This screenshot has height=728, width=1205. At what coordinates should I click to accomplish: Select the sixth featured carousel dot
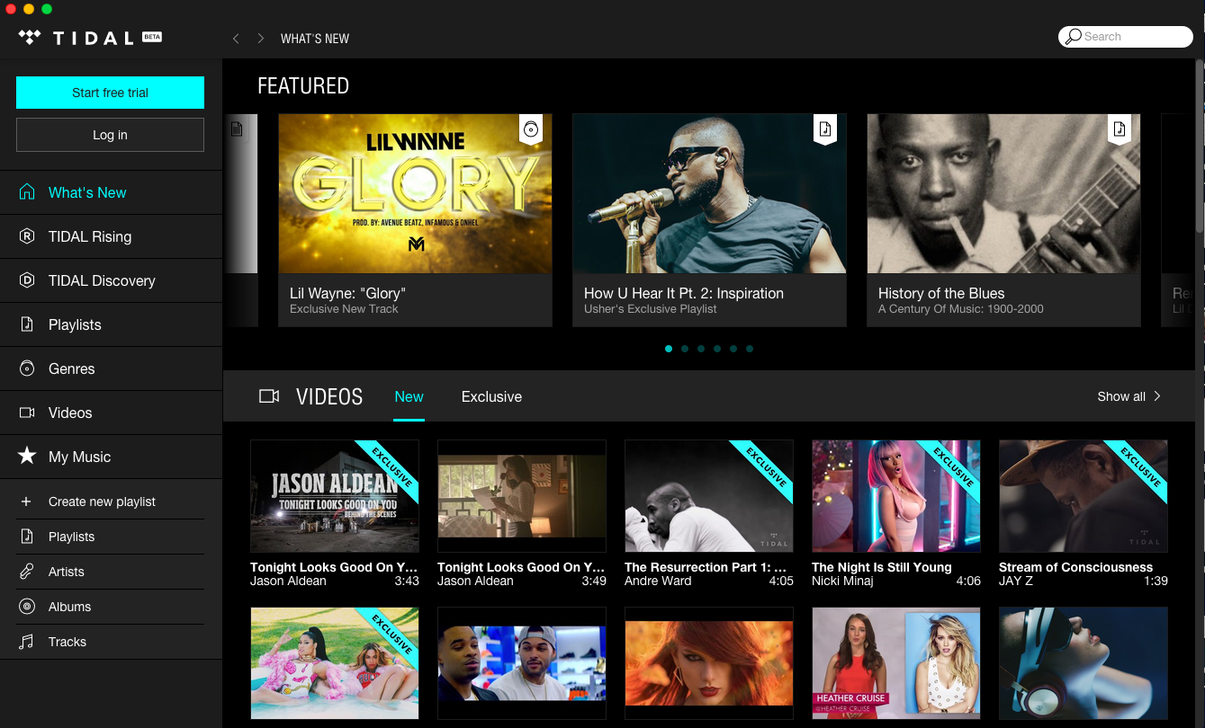click(750, 349)
